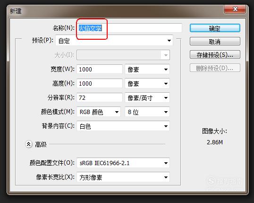Screen dimensions: 254x203
Task: Click the 名称 name input field
Action: [x=129, y=28]
